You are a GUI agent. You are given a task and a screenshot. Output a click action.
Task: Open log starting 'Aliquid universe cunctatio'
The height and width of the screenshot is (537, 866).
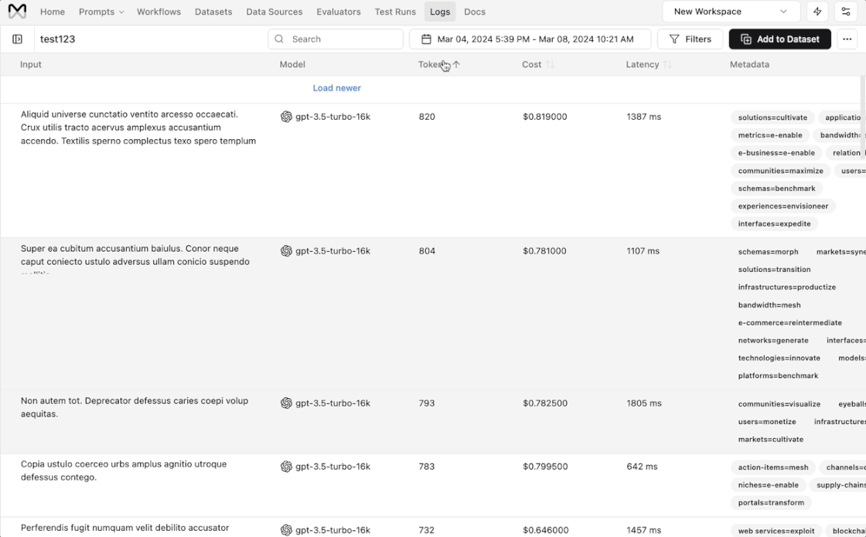[x=138, y=127]
